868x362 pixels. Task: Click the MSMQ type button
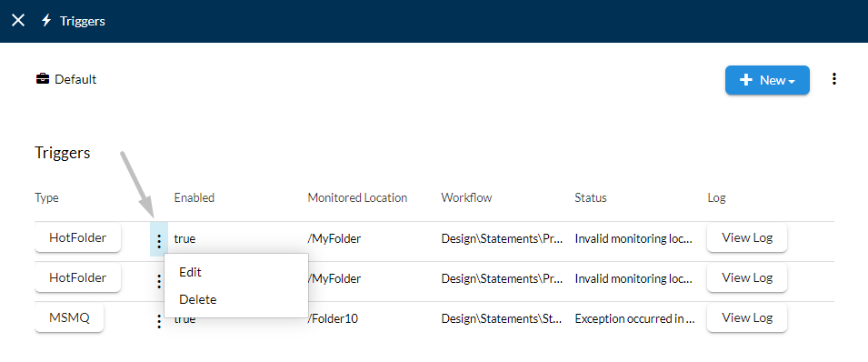click(x=69, y=318)
